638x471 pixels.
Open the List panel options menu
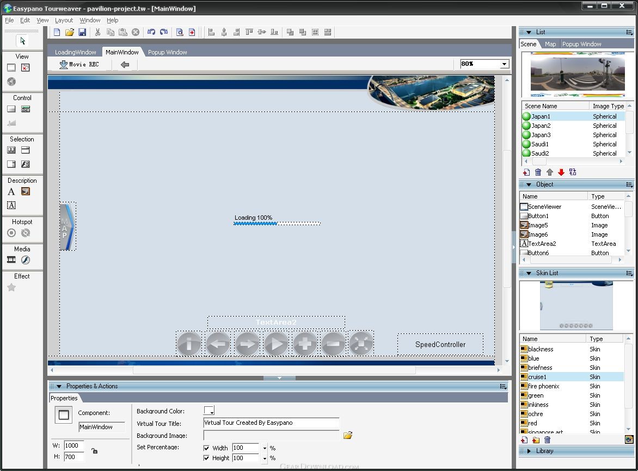click(x=629, y=32)
